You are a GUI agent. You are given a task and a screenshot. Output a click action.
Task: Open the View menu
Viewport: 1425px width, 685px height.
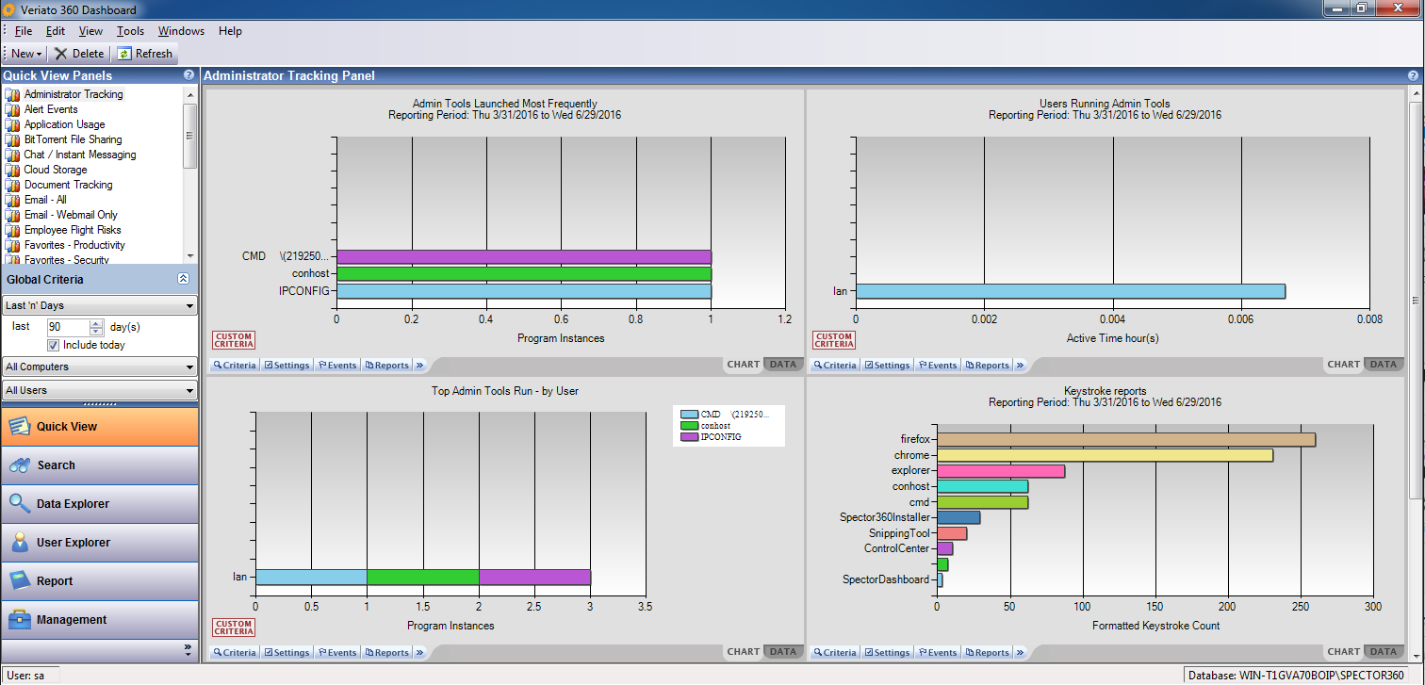point(90,31)
